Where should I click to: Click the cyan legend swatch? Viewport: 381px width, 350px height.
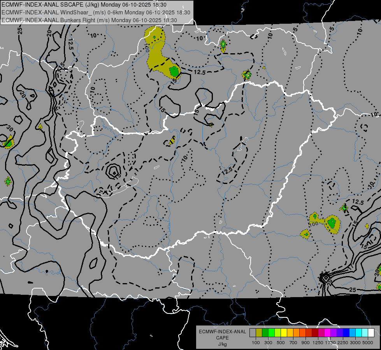pos(359,333)
